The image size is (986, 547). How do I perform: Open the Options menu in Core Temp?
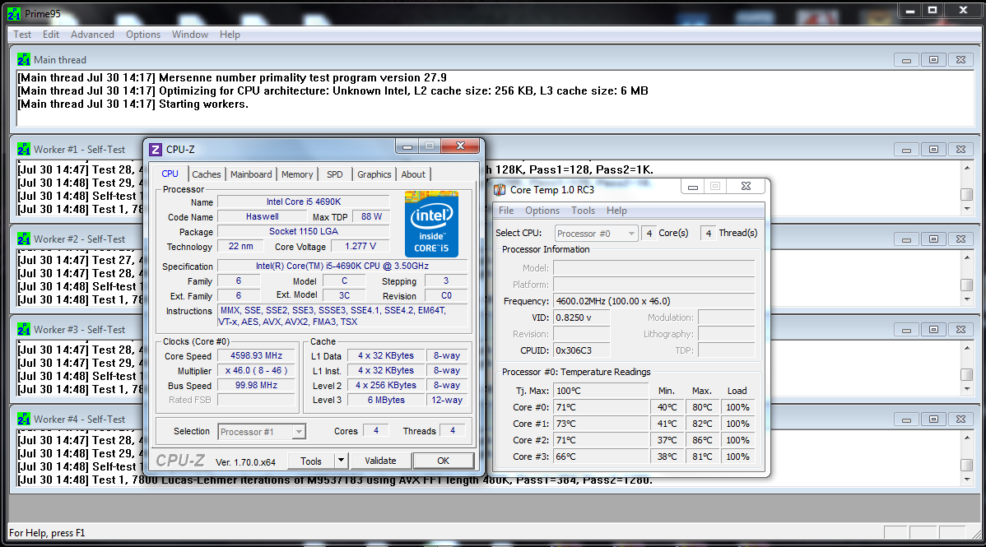point(542,211)
